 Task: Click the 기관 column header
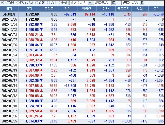click(x=106, y=9)
